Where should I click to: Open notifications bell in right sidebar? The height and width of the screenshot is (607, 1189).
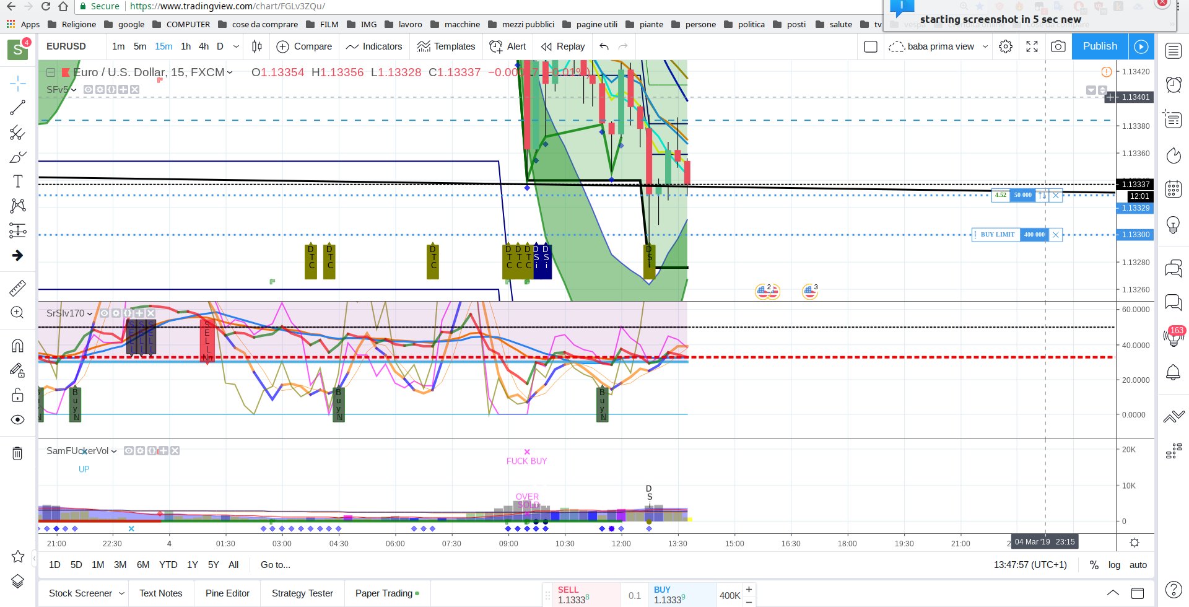point(1174,372)
